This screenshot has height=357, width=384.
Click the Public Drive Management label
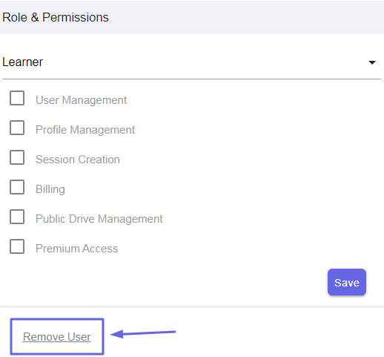tap(99, 219)
